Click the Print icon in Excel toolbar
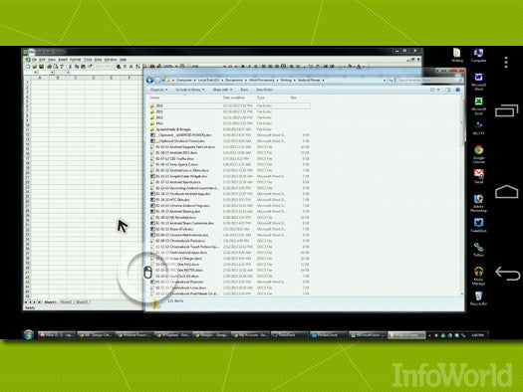The image size is (523, 392). click(50, 67)
